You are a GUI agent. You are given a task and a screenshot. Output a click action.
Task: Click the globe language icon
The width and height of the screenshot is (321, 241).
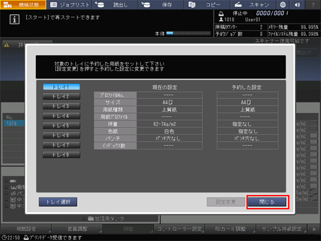[283, 4]
